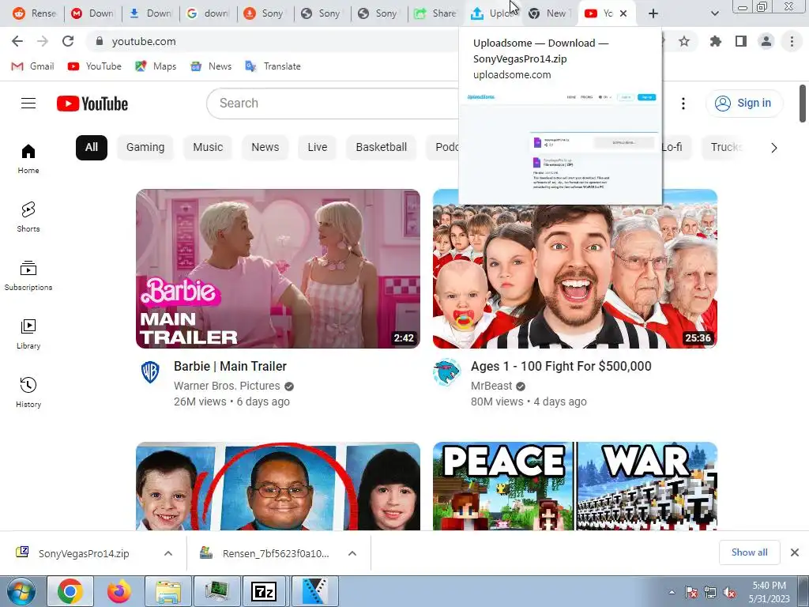Open MrBeast channel name link
809x607 pixels.
pyautogui.click(x=491, y=386)
